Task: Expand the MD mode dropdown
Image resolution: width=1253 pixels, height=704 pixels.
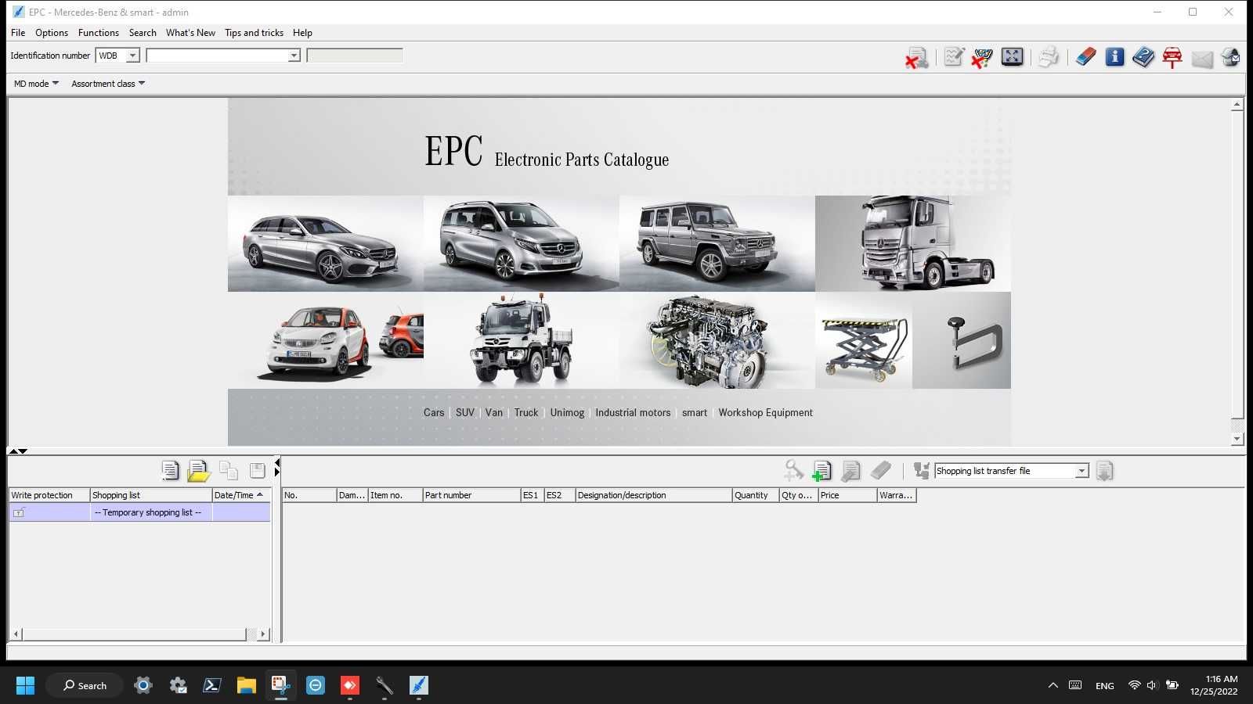Action: 36,84
